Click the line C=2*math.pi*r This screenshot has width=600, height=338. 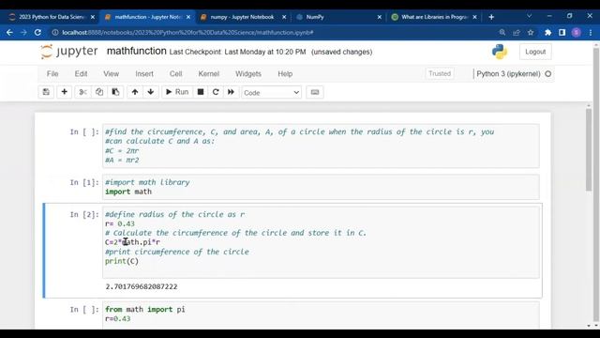132,242
